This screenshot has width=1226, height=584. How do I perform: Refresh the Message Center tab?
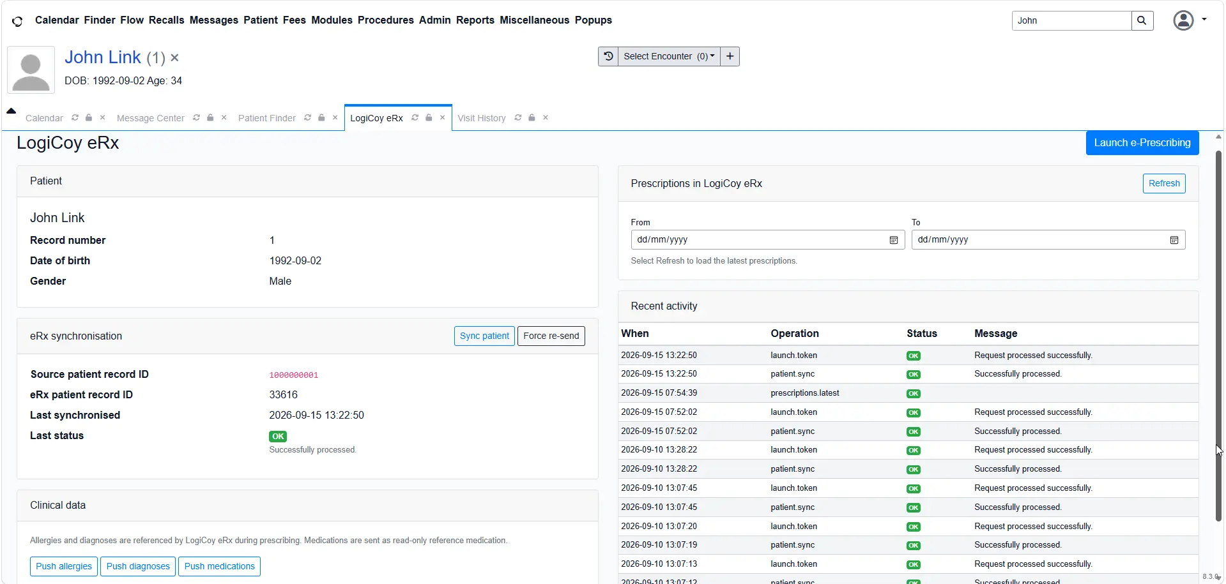click(196, 117)
